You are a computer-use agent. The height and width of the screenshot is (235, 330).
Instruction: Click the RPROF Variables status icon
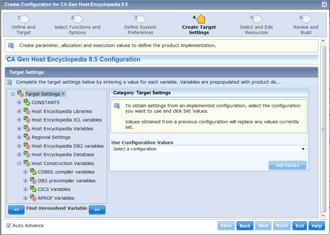pyautogui.click(x=33, y=198)
